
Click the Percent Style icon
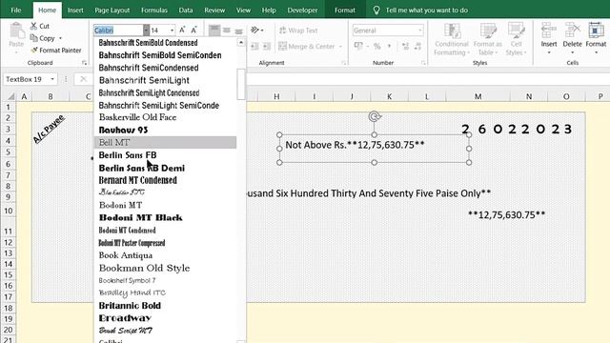pyautogui.click(x=377, y=47)
